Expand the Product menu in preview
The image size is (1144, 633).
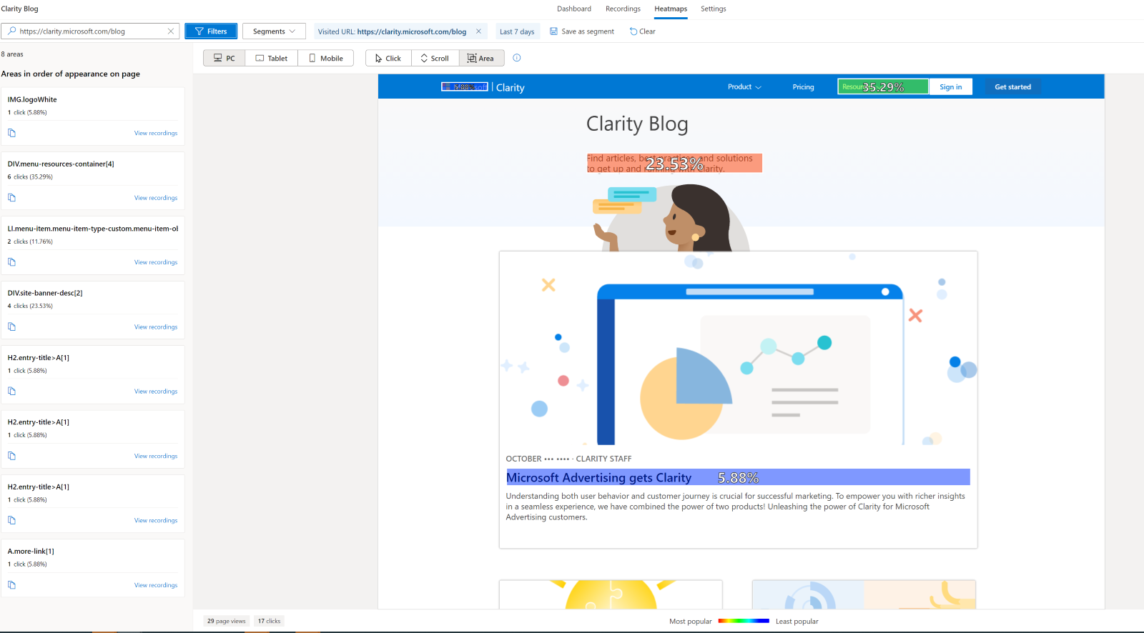(744, 87)
